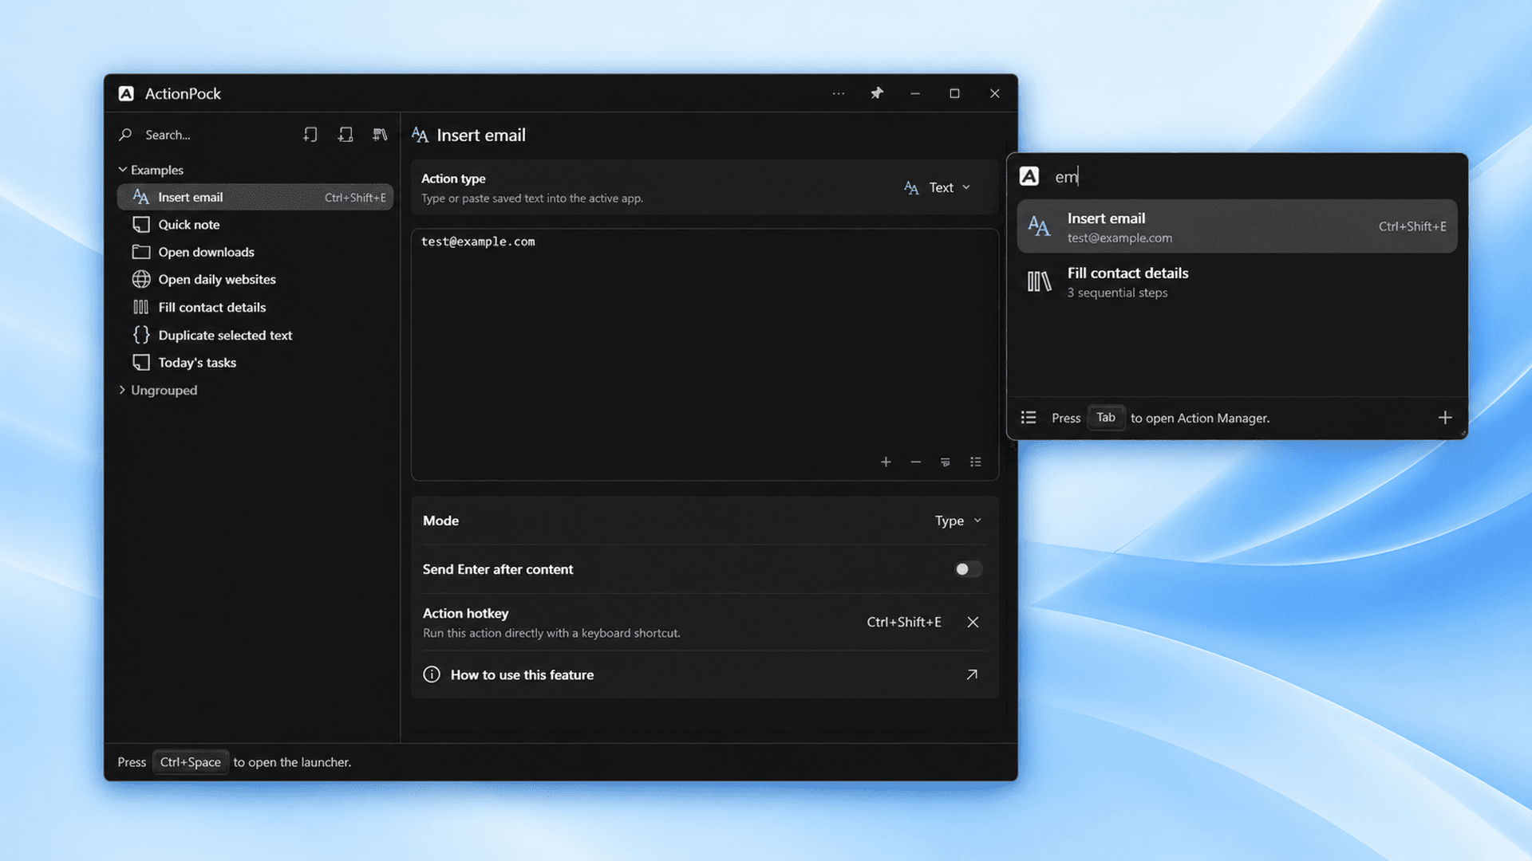Toggle Send Enter after content switch

[x=968, y=569]
